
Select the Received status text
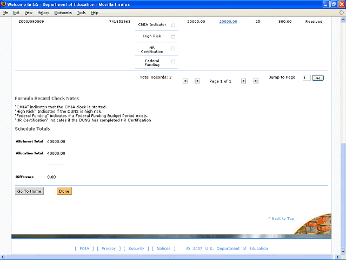click(314, 22)
